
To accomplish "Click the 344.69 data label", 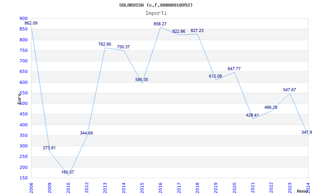I will pyautogui.click(x=86, y=133).
